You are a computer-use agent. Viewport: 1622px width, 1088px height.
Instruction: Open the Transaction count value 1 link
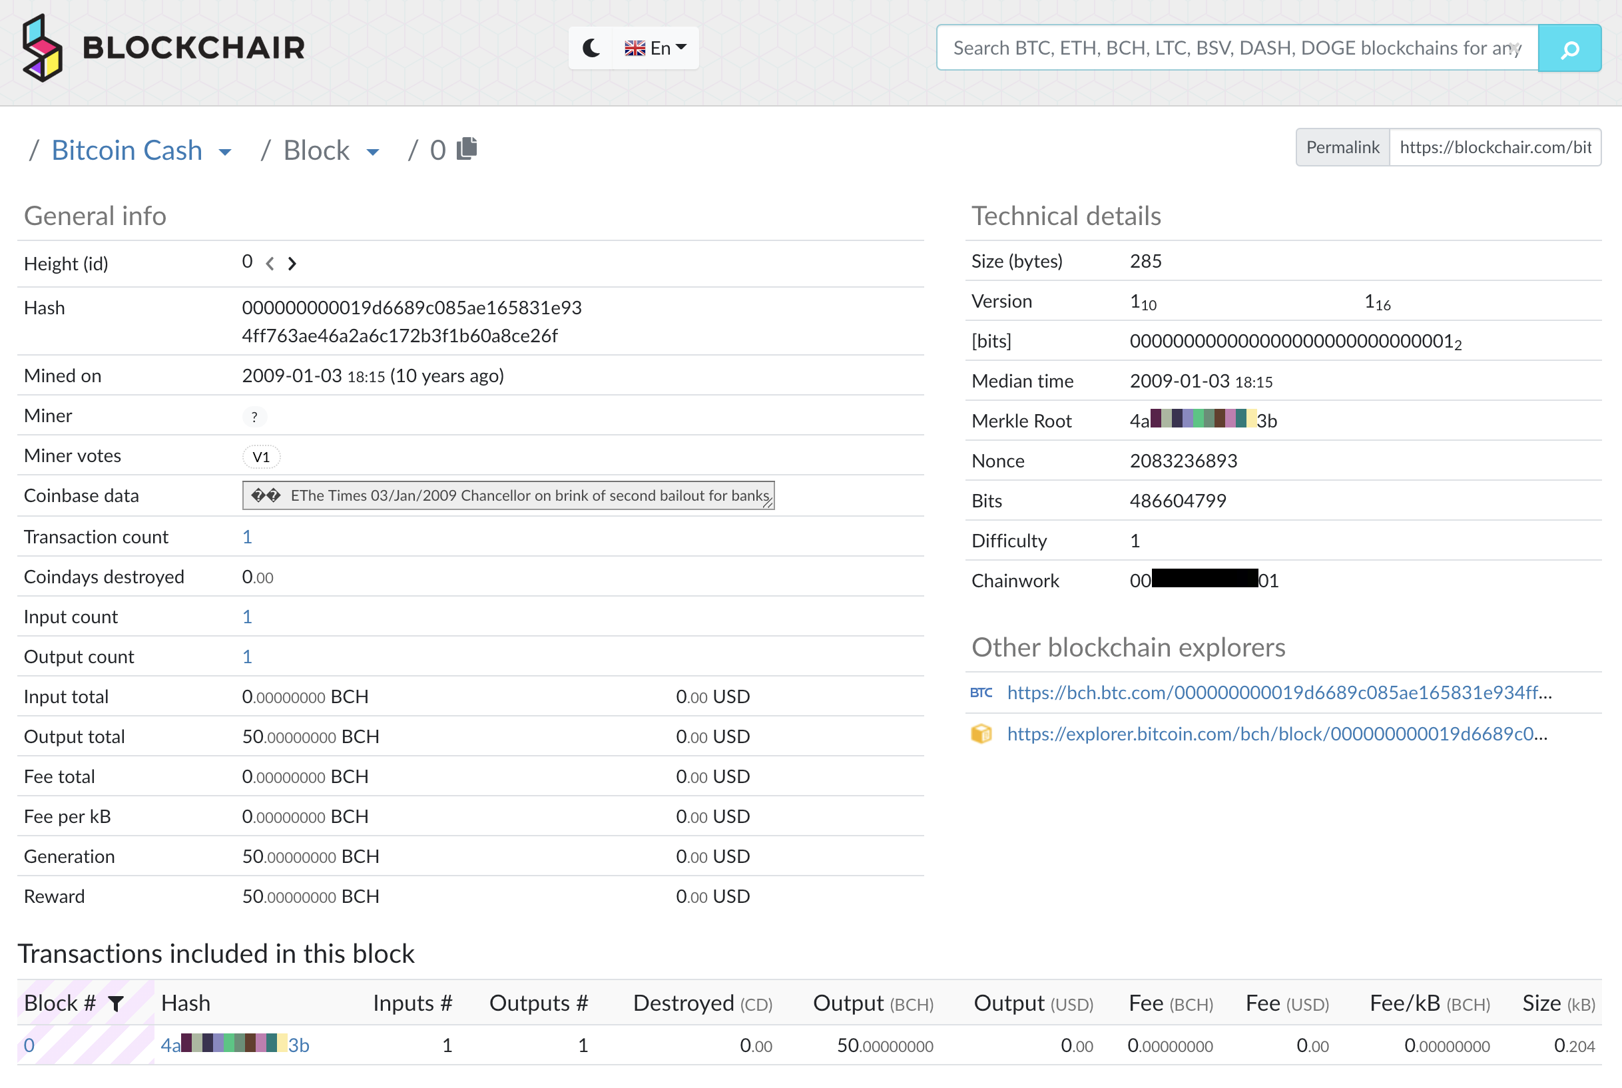click(247, 537)
